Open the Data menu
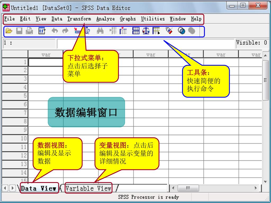This screenshot has width=271, height=203. pos(57,19)
